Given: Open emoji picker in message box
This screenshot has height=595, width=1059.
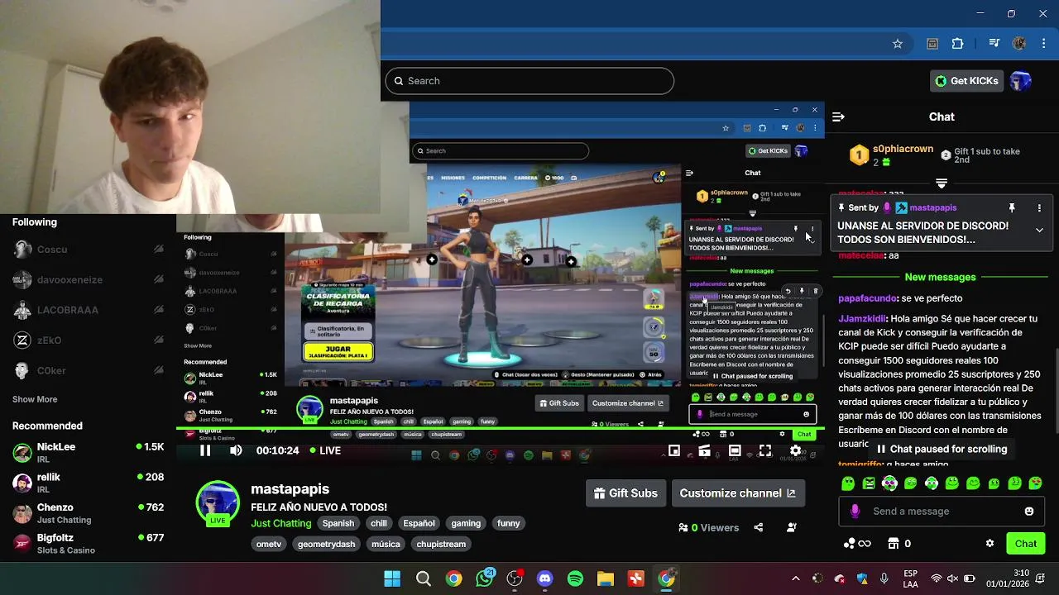Looking at the screenshot, I should tap(1029, 512).
